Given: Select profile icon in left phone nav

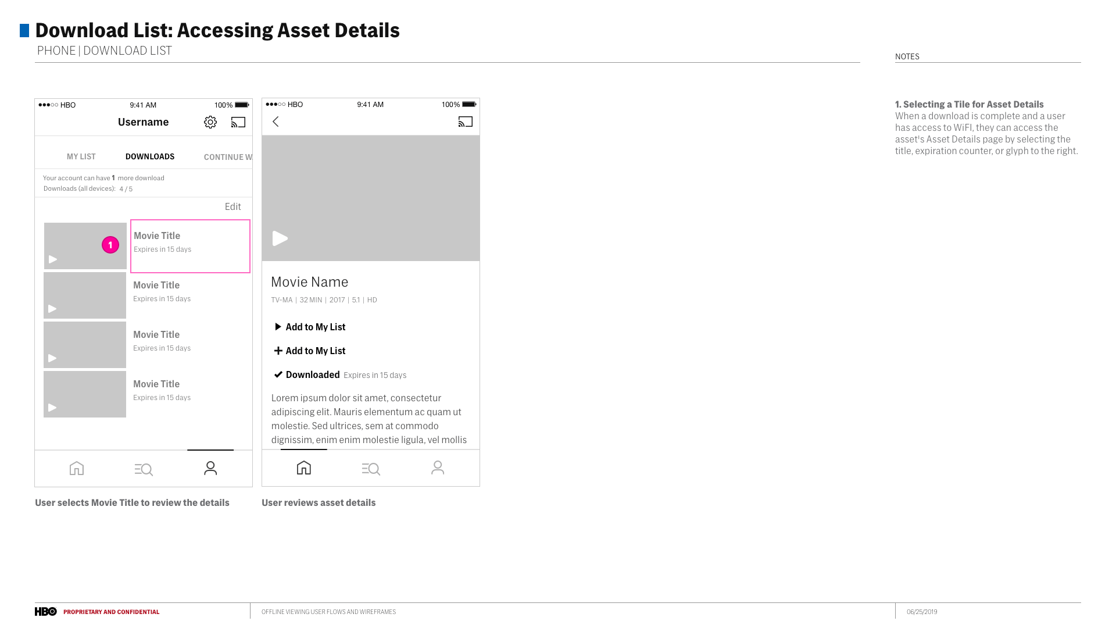Looking at the screenshot, I should click(210, 468).
